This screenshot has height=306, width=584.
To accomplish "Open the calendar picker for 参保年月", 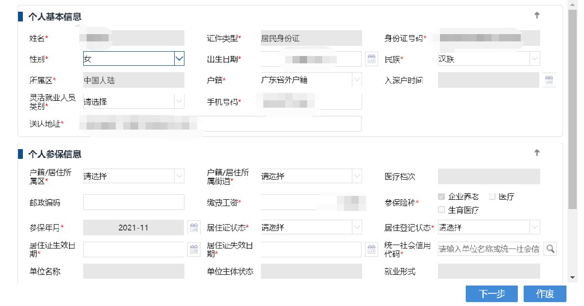I will point(194,227).
